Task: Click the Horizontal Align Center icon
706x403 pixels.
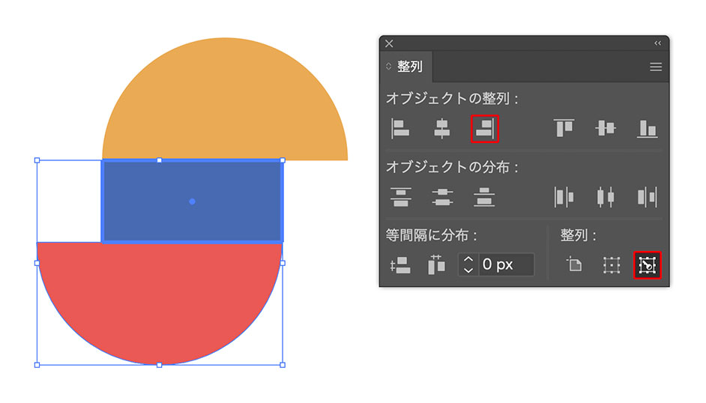Action: click(442, 129)
